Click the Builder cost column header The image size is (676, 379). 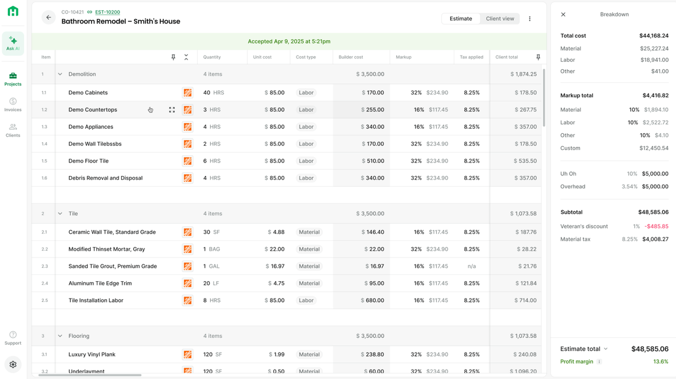click(351, 57)
